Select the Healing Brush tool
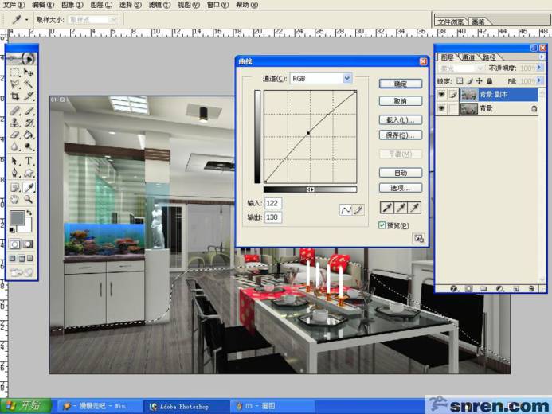 pos(14,111)
